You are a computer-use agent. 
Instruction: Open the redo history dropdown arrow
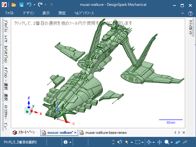click(46, 5)
